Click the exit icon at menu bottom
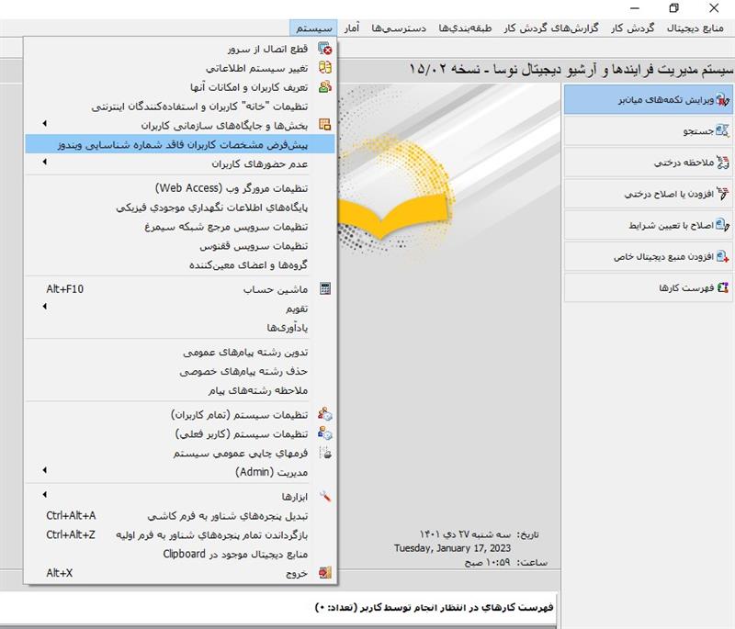Screen dimensions: 735x629 [x=323, y=573]
